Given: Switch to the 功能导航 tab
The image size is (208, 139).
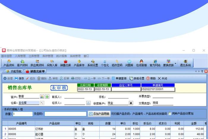Looking at the screenshot, I should pyautogui.click(x=14, y=71).
